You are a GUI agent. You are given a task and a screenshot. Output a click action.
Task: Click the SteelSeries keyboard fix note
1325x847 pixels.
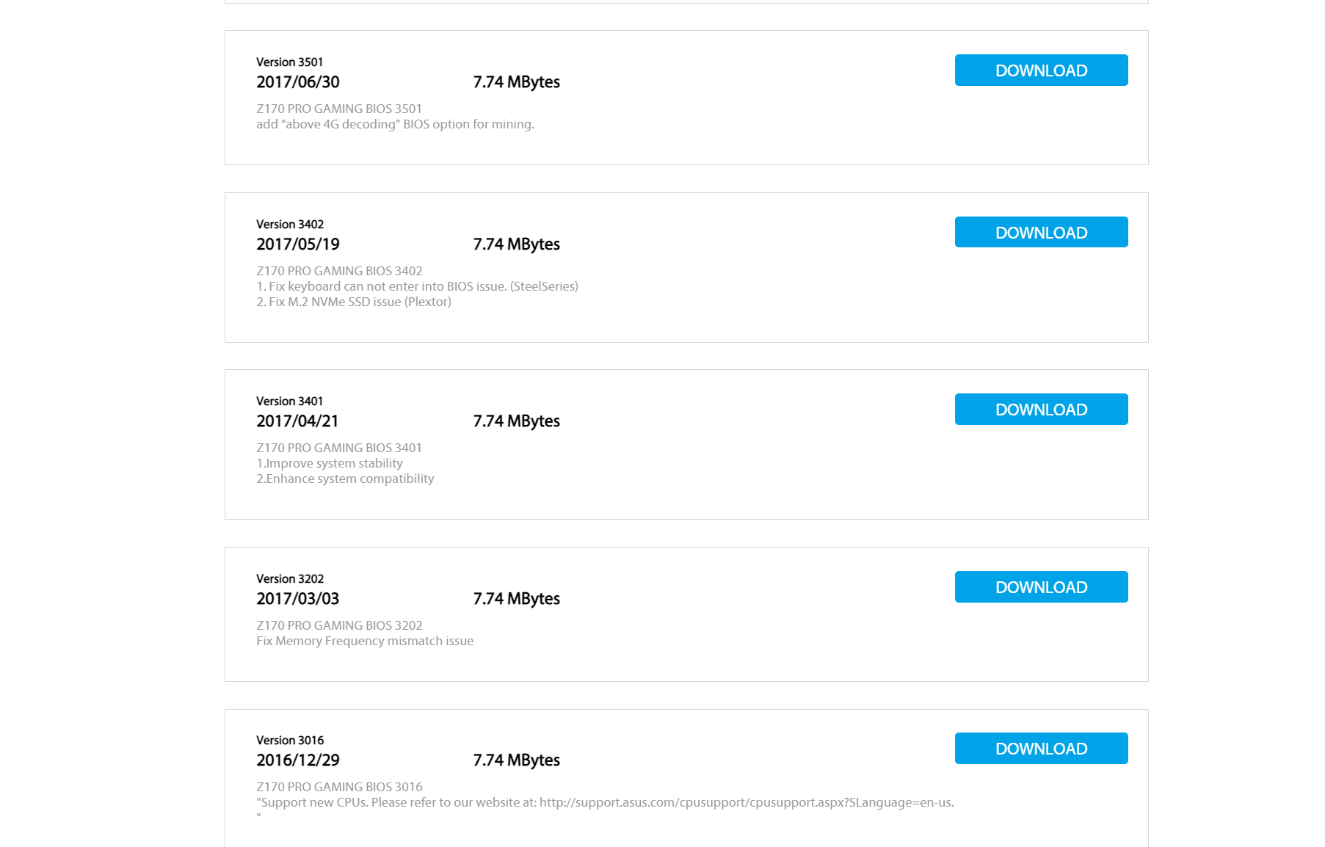pos(416,286)
